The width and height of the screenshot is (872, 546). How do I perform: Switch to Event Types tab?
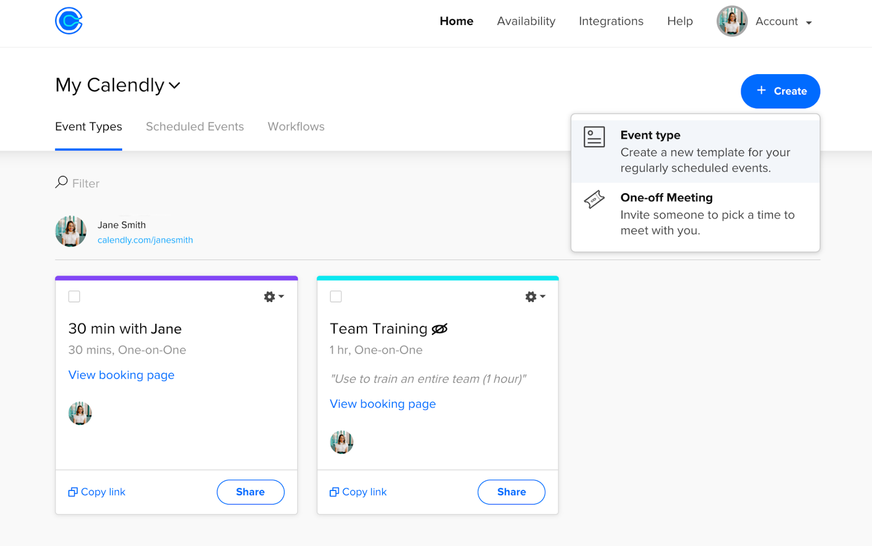coord(88,127)
